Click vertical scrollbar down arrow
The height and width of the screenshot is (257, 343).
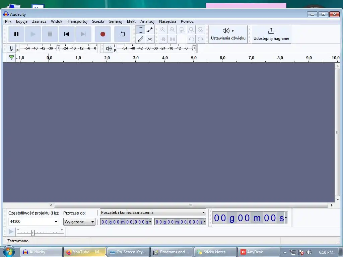click(338, 199)
